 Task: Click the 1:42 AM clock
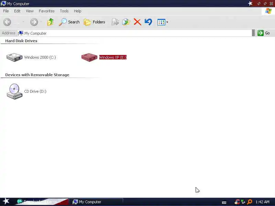tap(263, 202)
